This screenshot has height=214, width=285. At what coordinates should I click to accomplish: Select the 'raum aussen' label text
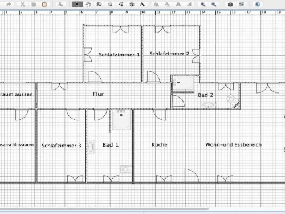point(17,94)
